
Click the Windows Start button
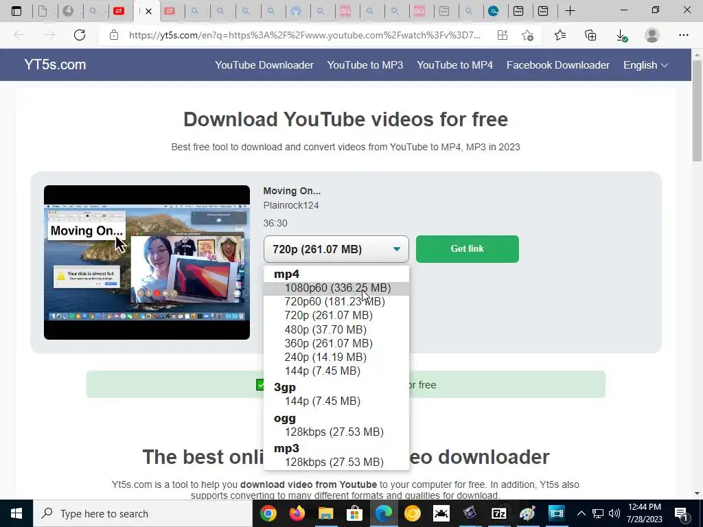(16, 513)
